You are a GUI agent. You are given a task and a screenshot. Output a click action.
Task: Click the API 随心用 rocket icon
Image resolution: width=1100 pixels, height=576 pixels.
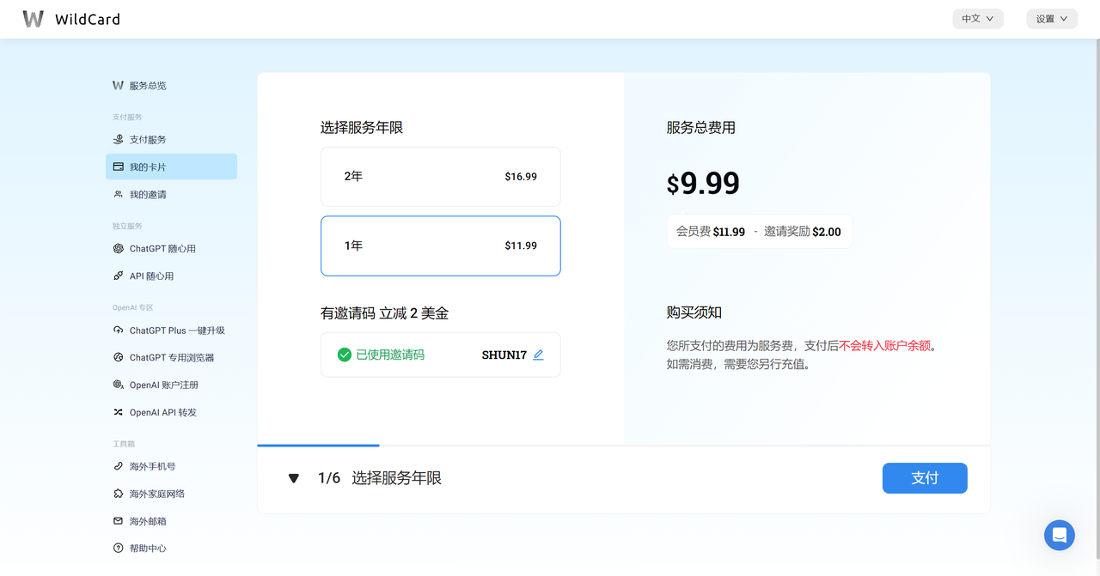(119, 276)
